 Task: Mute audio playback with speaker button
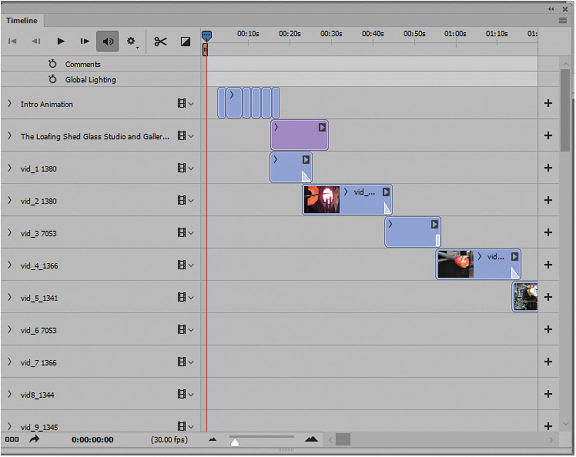(x=108, y=41)
